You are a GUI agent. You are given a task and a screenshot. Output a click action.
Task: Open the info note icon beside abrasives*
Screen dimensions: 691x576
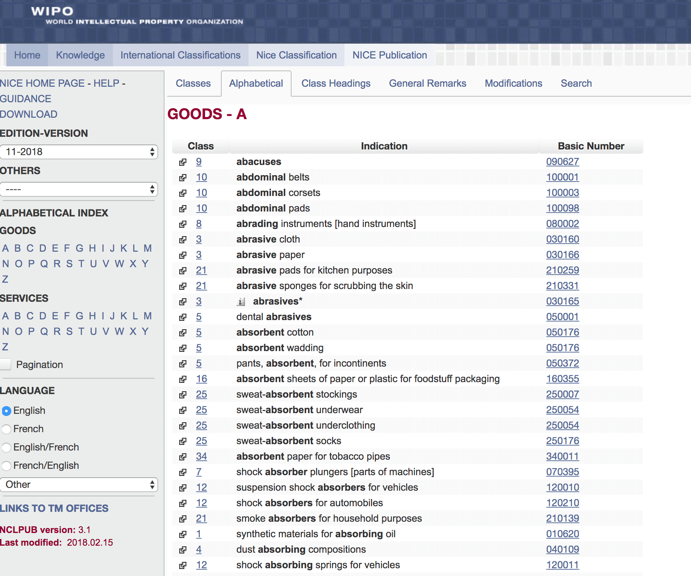coord(241,301)
